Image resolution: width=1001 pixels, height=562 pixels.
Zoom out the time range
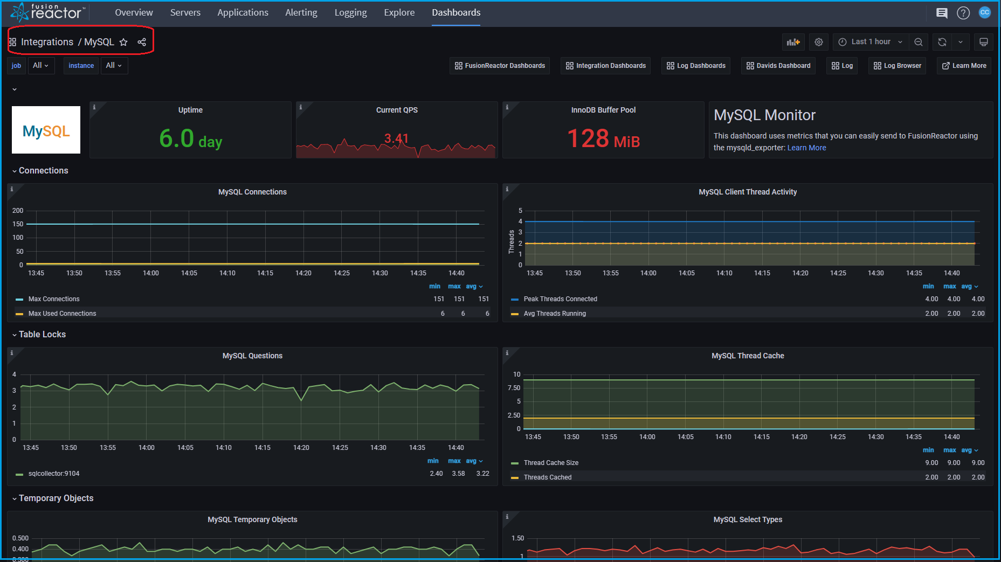(x=919, y=42)
